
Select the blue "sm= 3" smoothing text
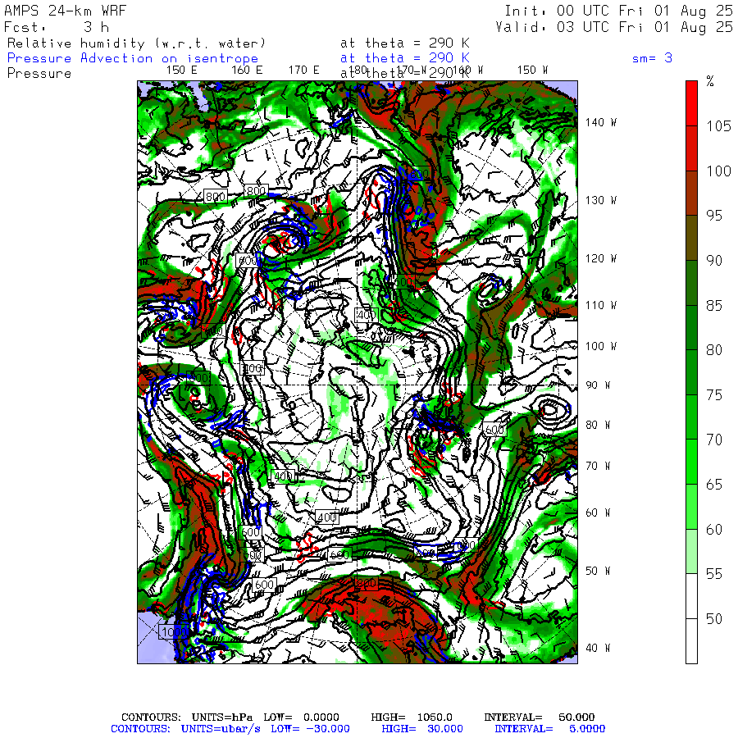[652, 58]
